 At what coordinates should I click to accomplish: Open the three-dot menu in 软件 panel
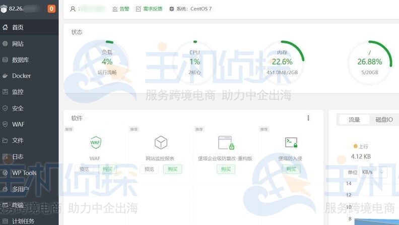pyautogui.click(x=308, y=118)
